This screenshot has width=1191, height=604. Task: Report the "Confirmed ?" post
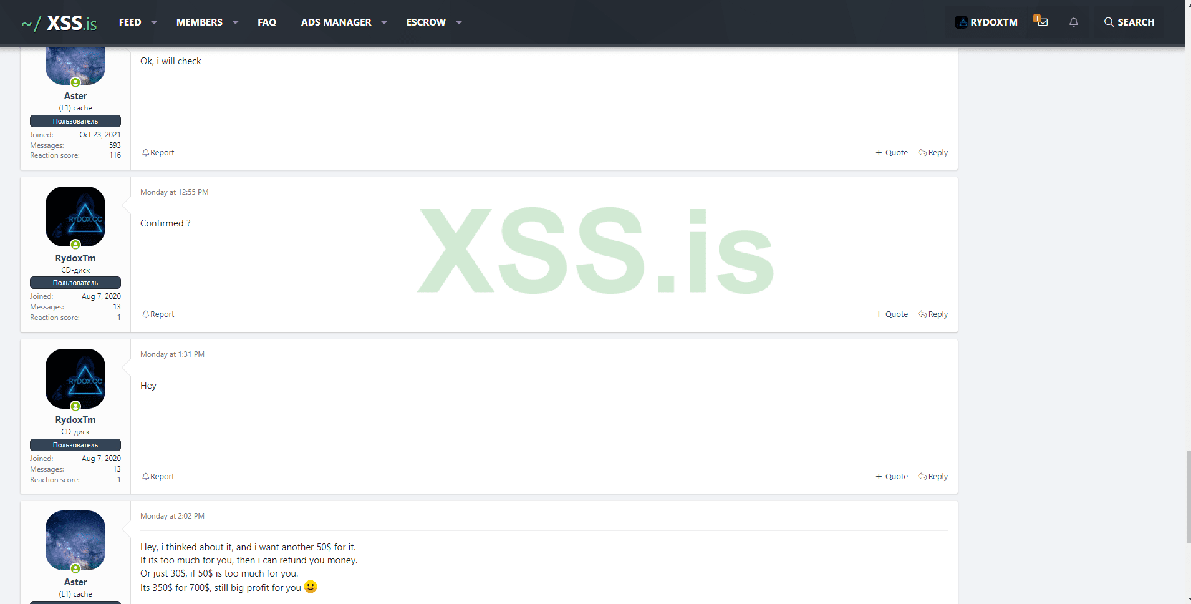pyautogui.click(x=158, y=314)
